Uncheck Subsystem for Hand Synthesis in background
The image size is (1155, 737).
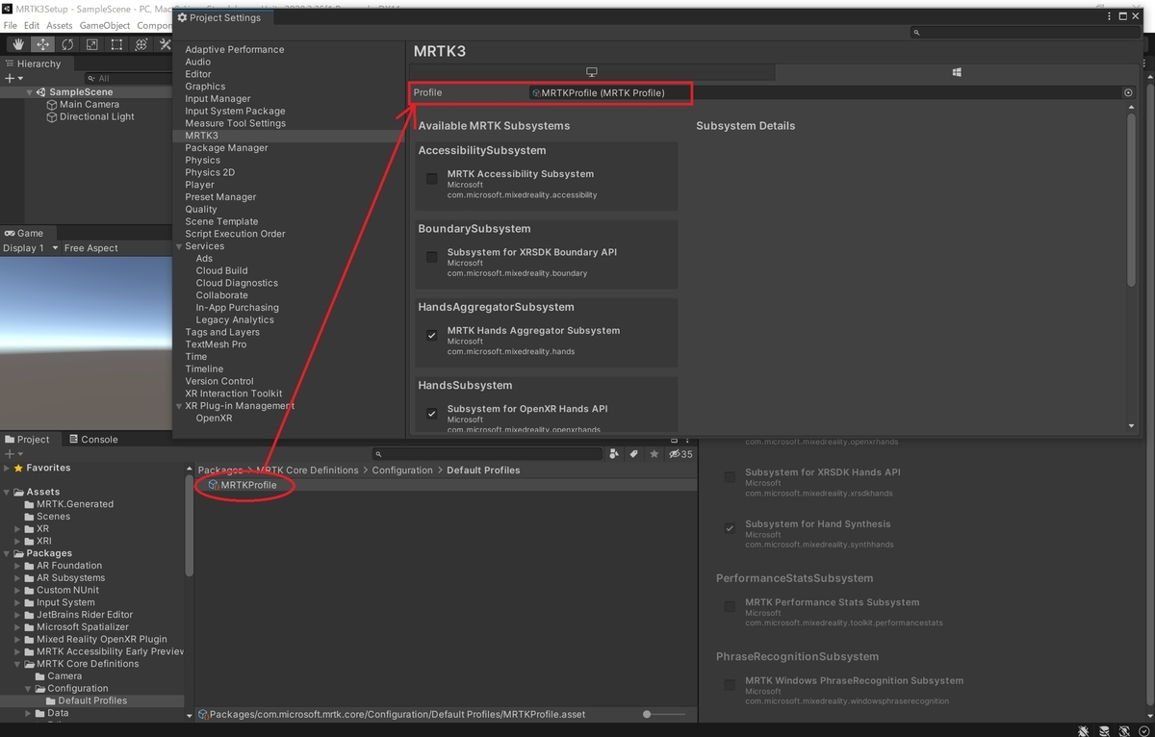pos(730,528)
